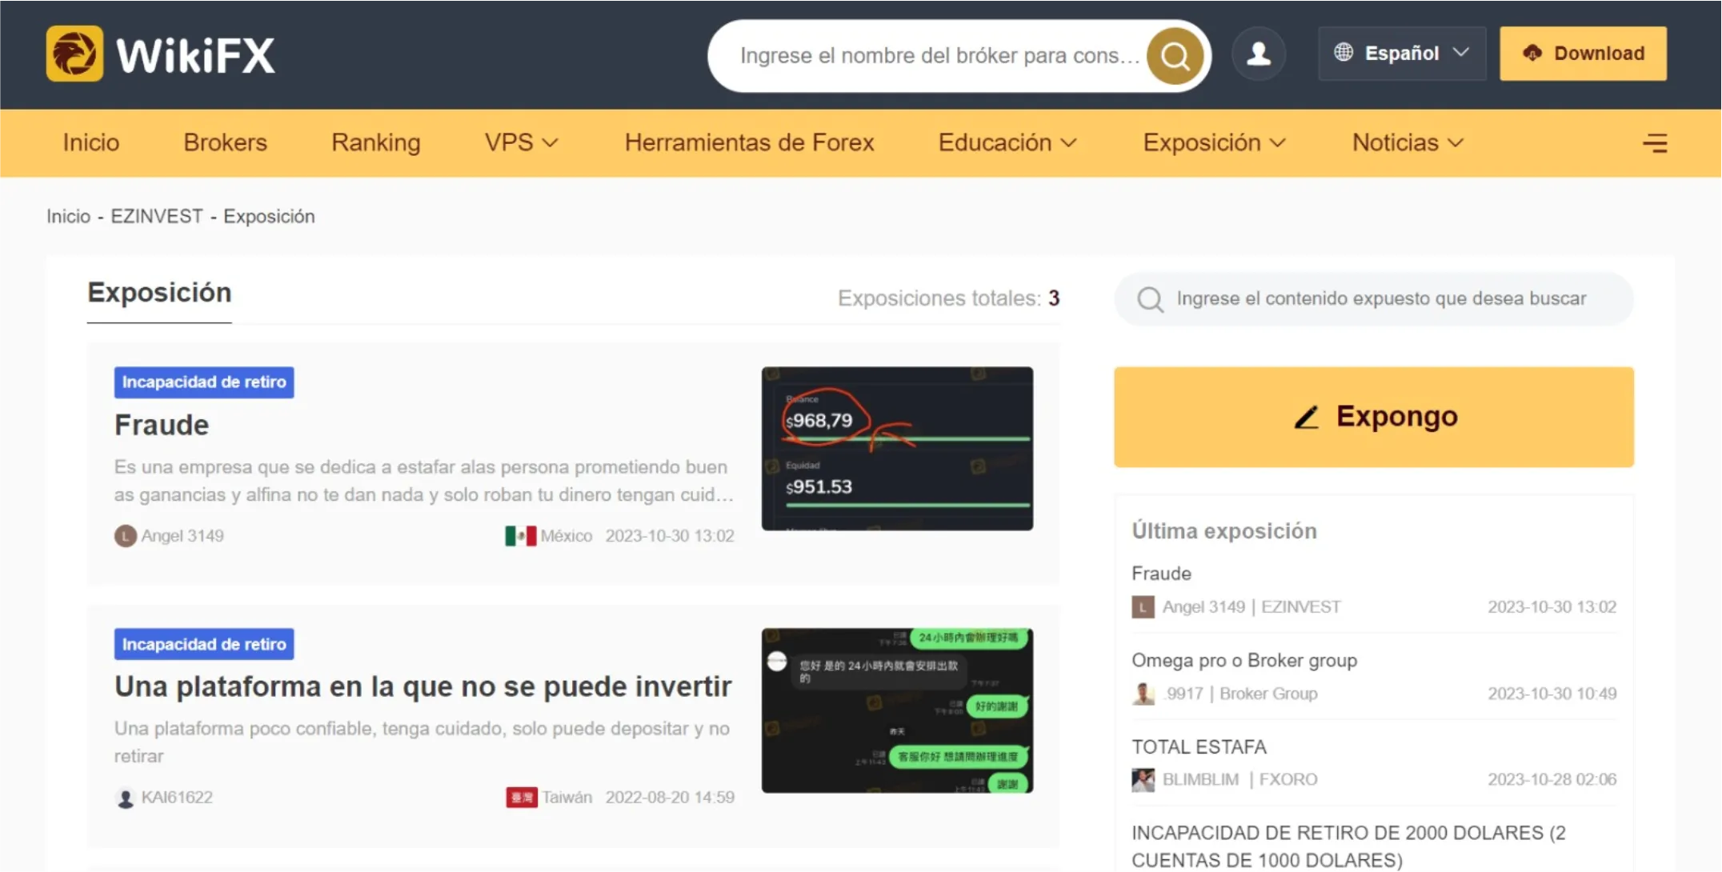
Task: Click the gold search magnifier button
Action: pos(1175,55)
